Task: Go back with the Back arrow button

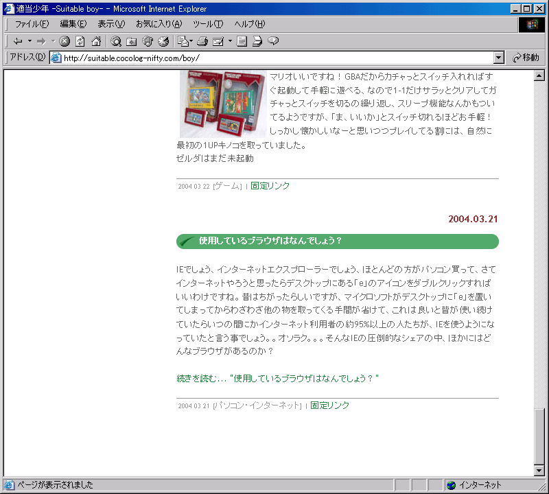Action: 18,41
